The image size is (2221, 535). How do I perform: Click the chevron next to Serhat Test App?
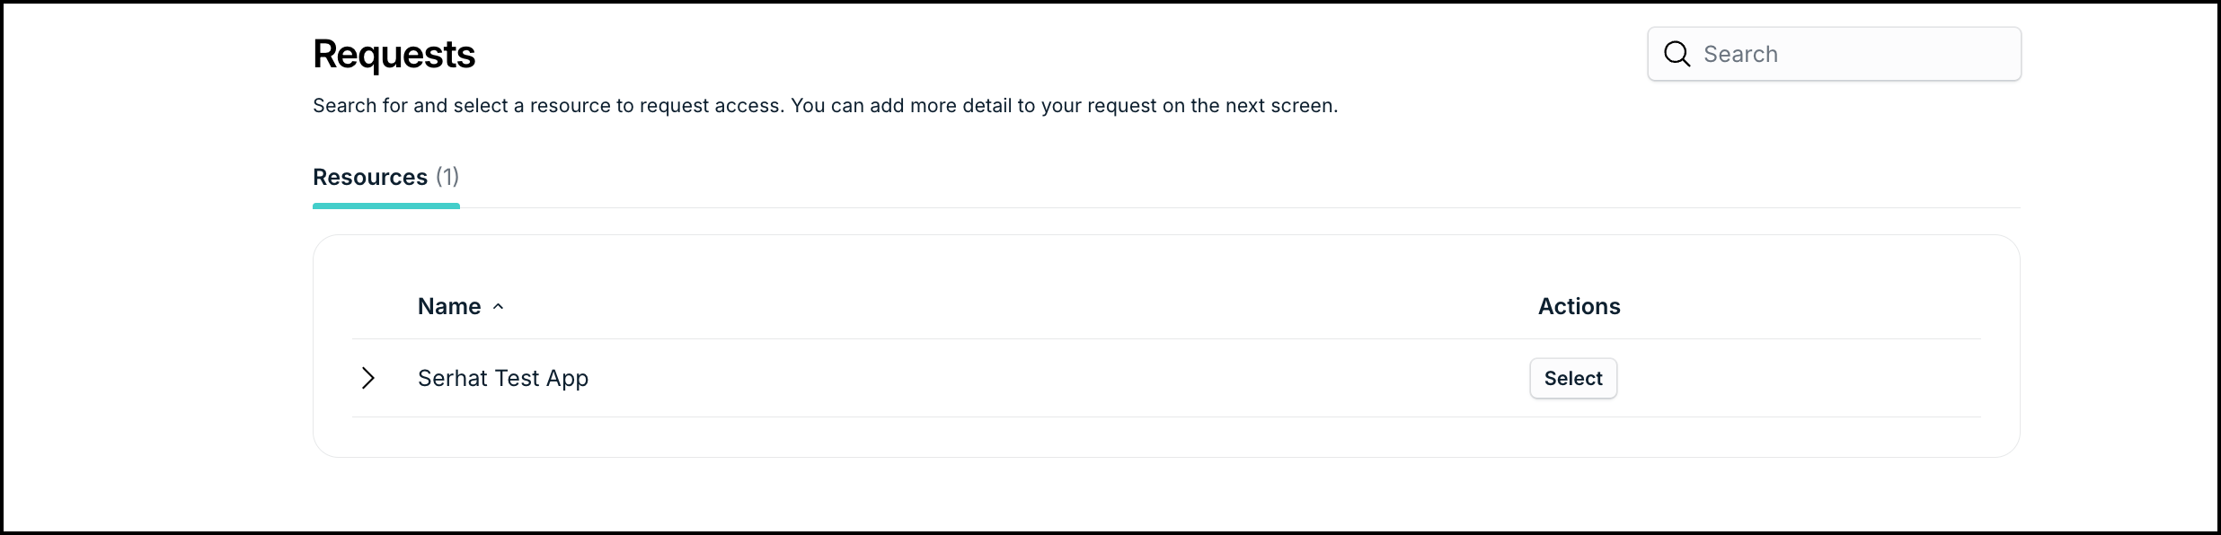click(x=367, y=378)
